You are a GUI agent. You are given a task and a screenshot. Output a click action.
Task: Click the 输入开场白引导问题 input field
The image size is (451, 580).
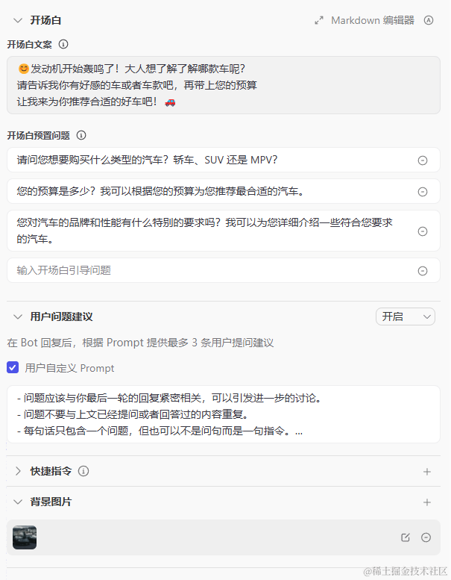(x=209, y=270)
